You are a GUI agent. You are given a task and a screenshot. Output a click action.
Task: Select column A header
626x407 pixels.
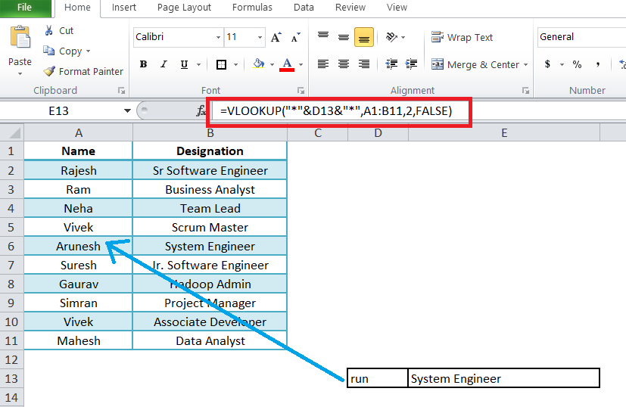(78, 133)
